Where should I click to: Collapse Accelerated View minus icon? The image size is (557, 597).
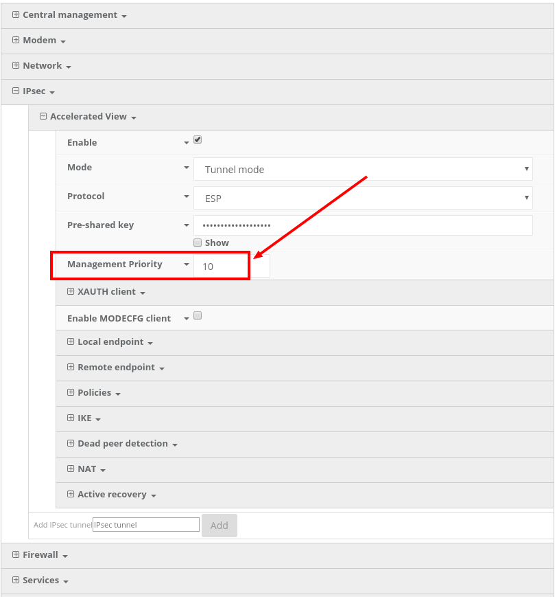(x=43, y=116)
